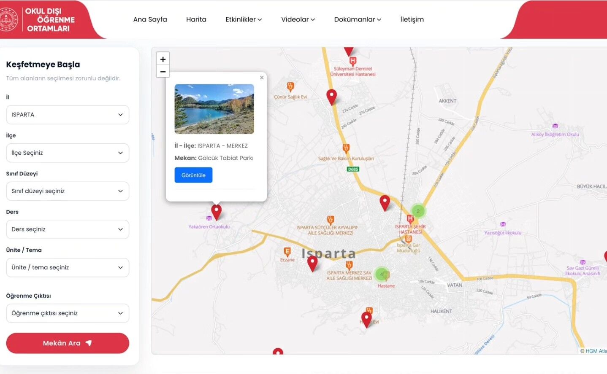Viewport: 607px width, 374px height.
Task: Click the Isparta Gar Müdürlüğü icon
Action: 408,239
